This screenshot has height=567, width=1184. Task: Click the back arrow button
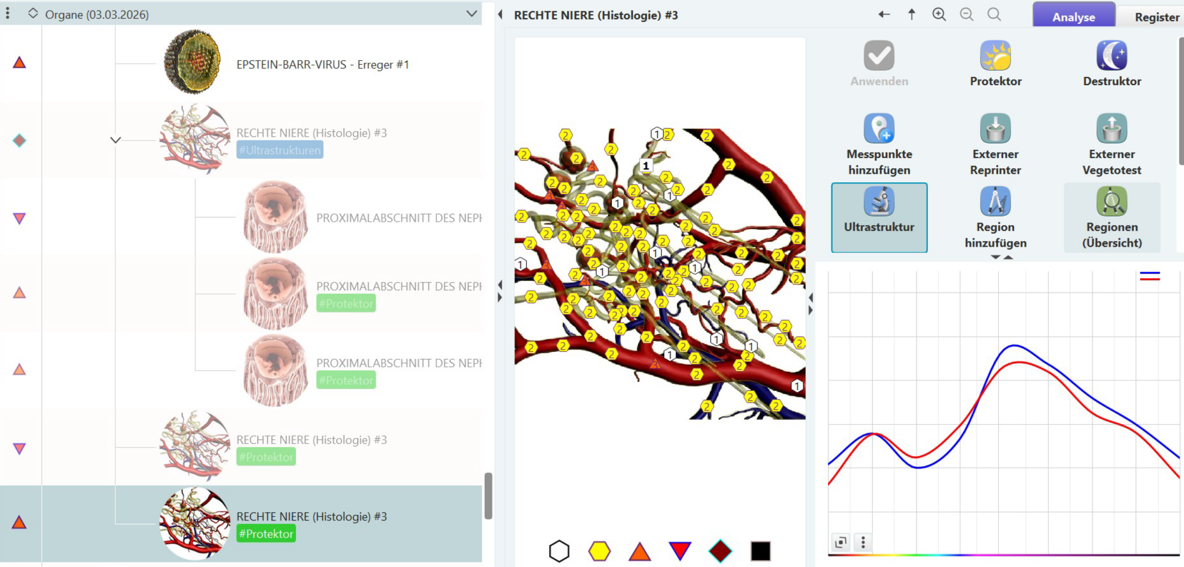pos(884,15)
